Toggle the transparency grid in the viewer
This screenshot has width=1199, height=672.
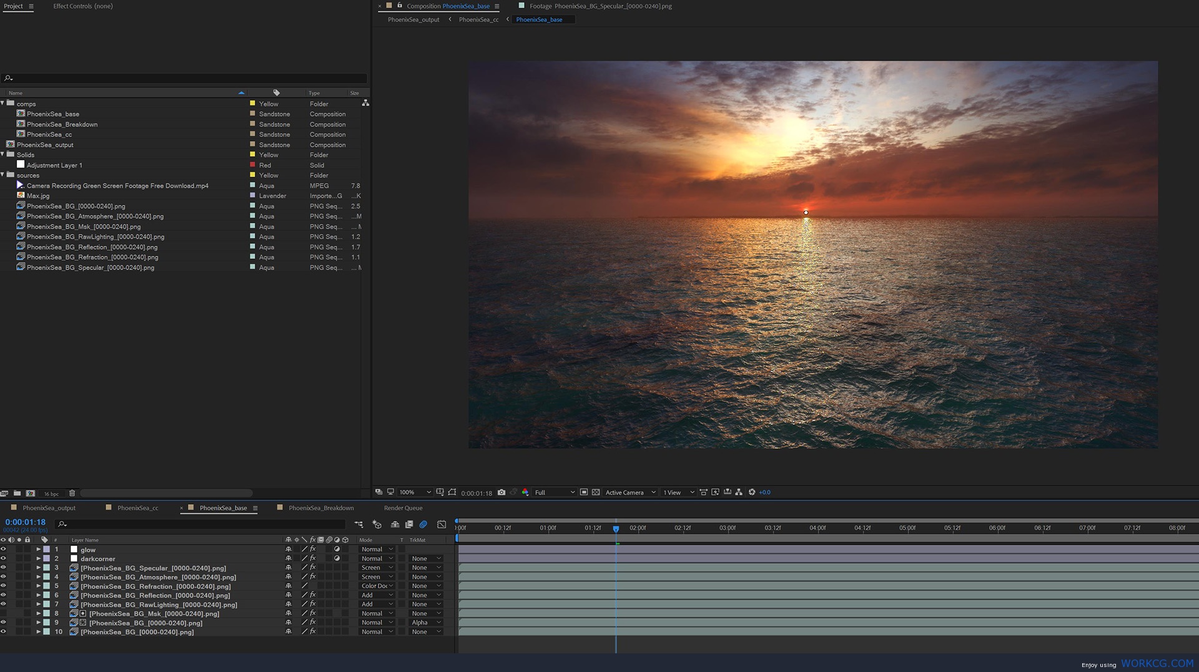[x=596, y=492]
